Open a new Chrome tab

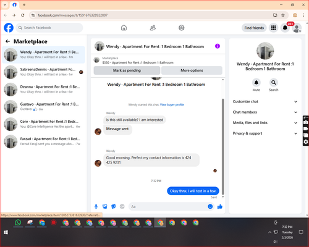coord(24,5)
